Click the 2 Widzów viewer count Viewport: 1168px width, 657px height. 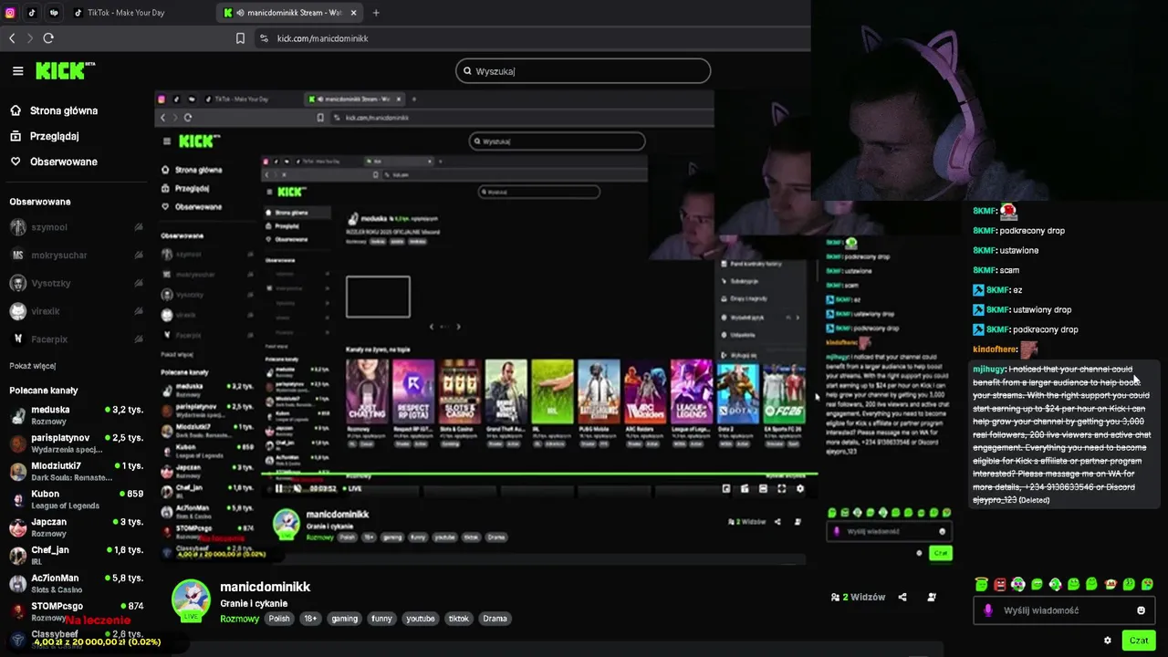tap(858, 598)
